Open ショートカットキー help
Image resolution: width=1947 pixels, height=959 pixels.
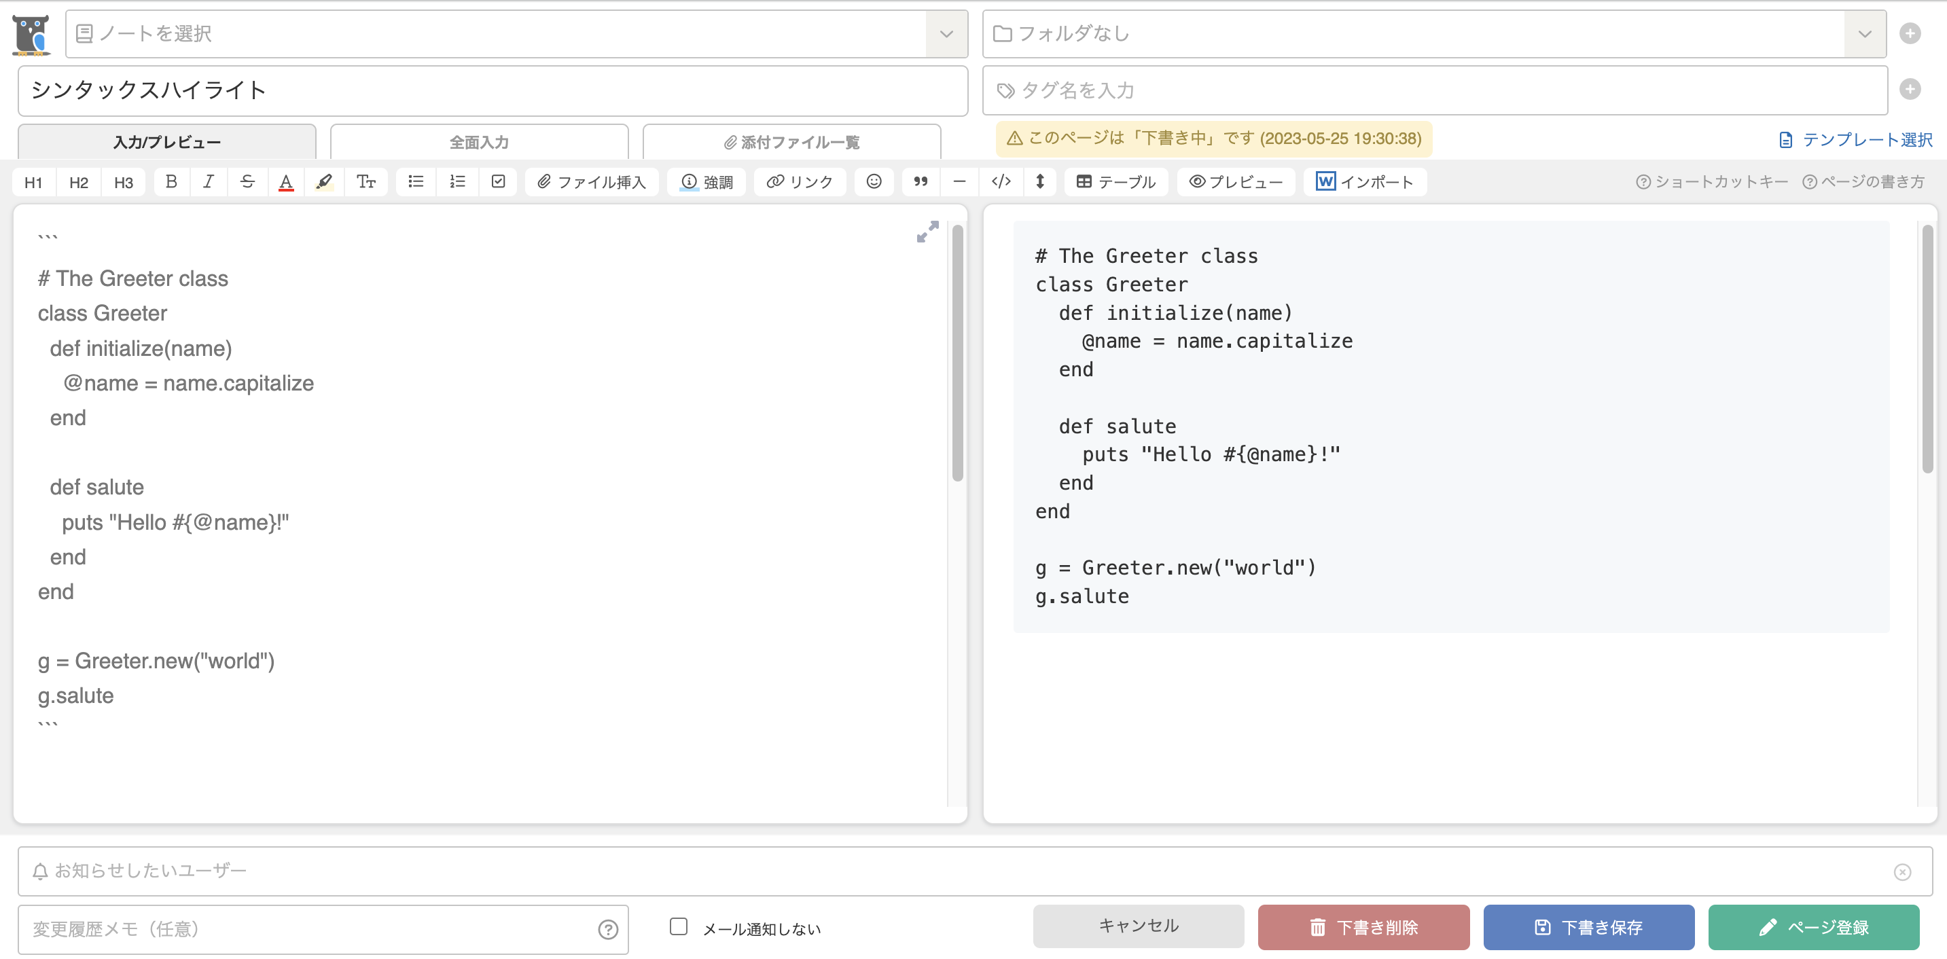tap(1712, 182)
